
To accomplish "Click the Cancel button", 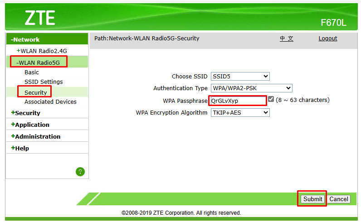I will tap(339, 199).
